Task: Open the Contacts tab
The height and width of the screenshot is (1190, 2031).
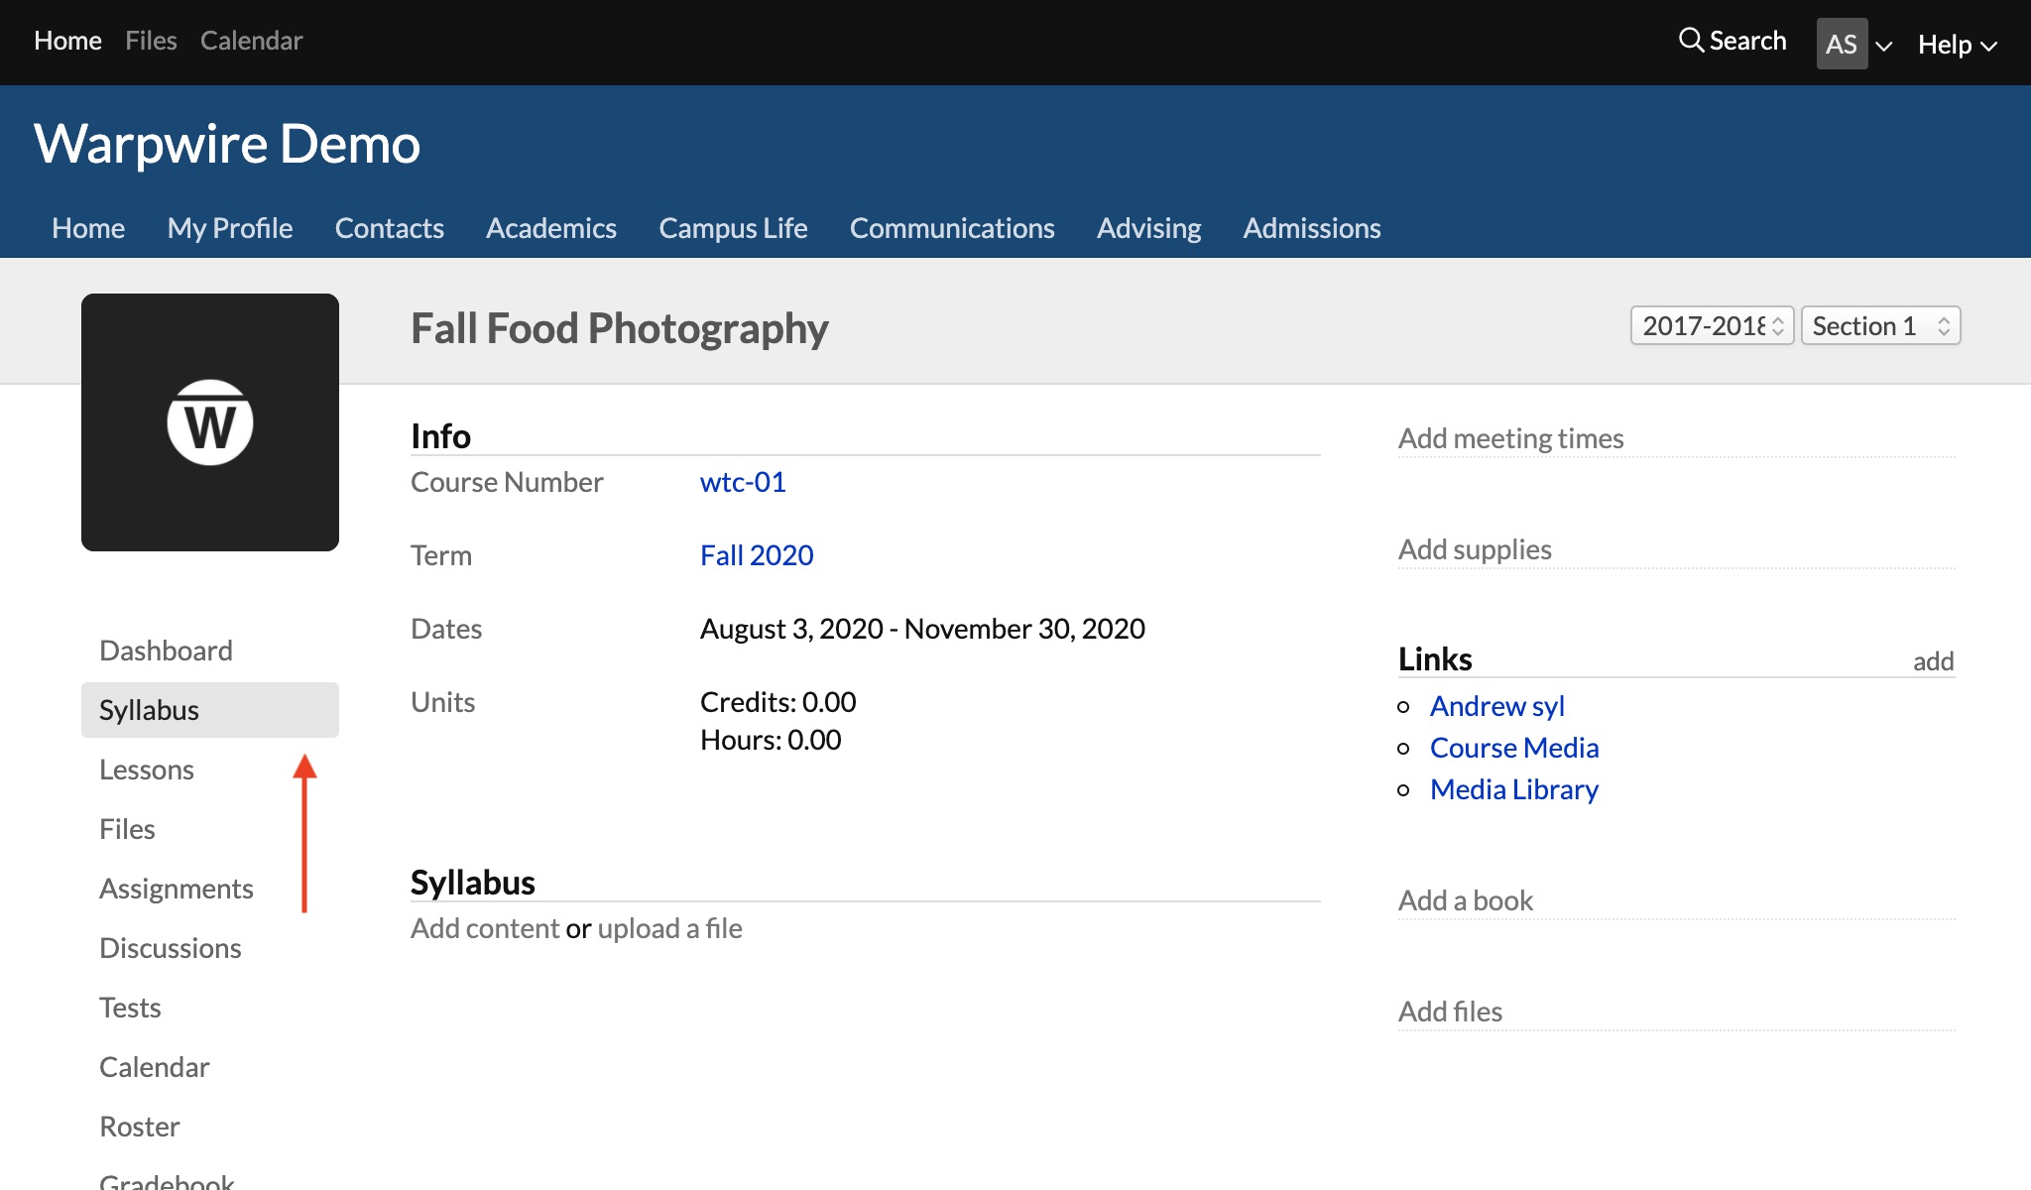Action: [390, 228]
